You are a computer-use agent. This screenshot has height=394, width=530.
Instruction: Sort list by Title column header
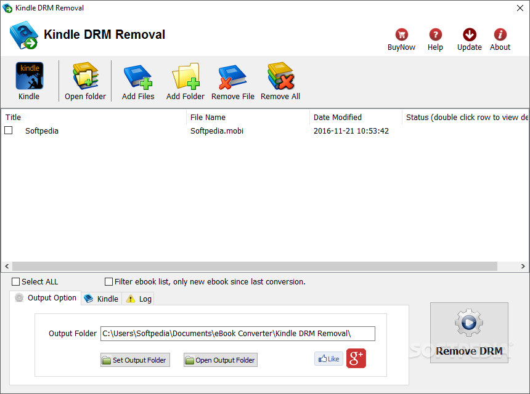94,117
